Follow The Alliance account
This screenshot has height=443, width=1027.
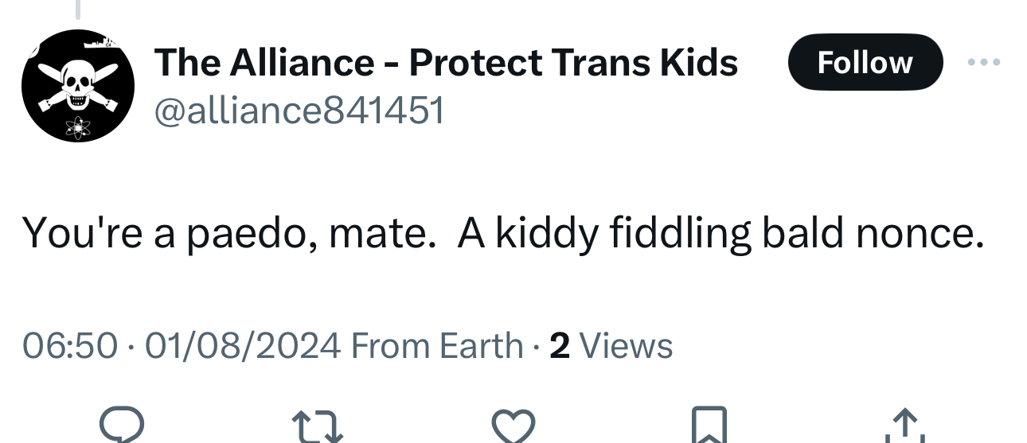(x=865, y=62)
